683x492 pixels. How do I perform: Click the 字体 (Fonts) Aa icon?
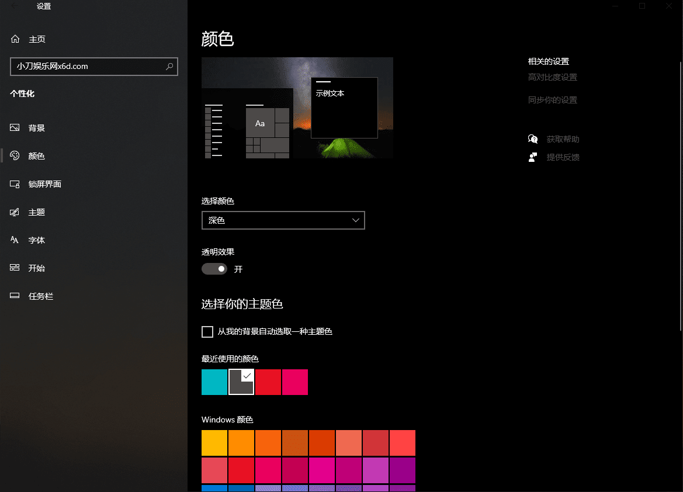coord(14,240)
